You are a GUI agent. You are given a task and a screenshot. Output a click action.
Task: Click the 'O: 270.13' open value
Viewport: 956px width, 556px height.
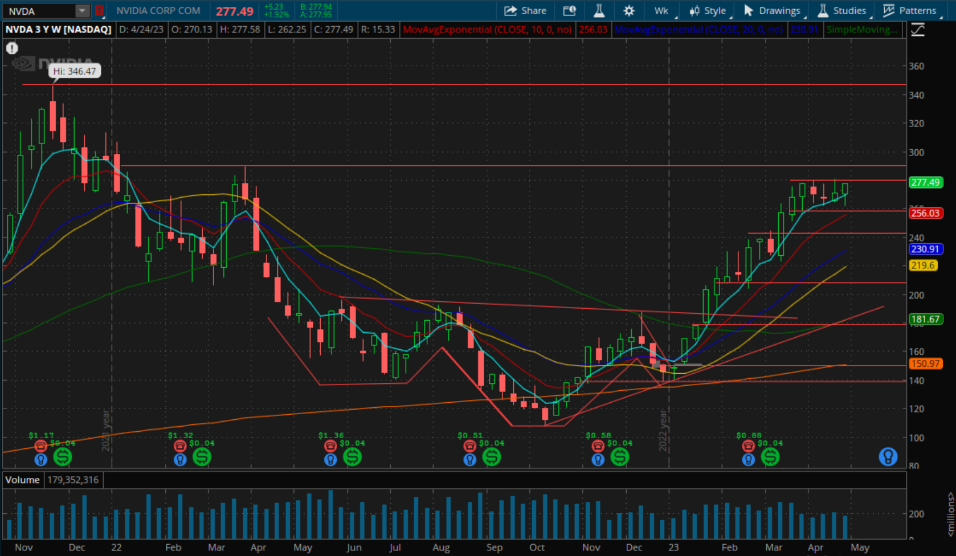point(192,30)
